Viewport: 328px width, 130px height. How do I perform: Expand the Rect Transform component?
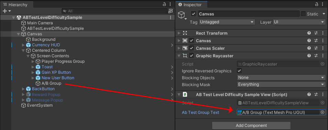point(179,33)
